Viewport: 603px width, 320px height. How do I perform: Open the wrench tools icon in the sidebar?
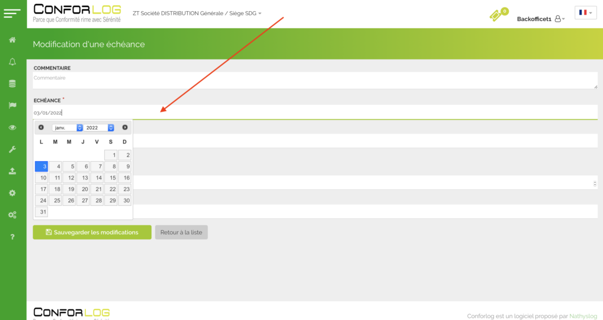tap(12, 149)
